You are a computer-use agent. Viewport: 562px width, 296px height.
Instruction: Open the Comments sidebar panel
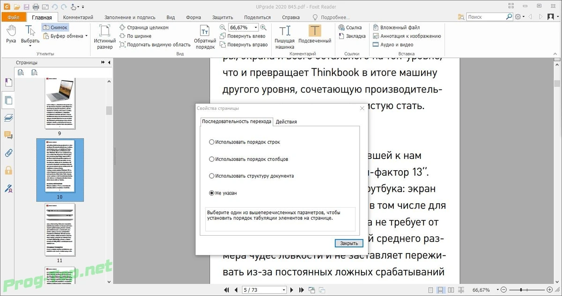coord(8,135)
